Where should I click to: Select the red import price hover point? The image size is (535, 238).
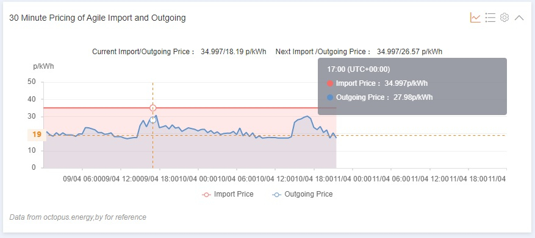153,108
